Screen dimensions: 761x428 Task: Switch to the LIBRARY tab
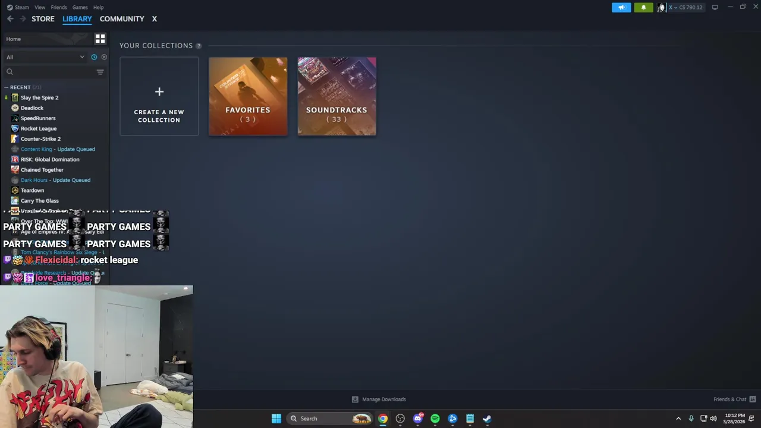pyautogui.click(x=77, y=19)
